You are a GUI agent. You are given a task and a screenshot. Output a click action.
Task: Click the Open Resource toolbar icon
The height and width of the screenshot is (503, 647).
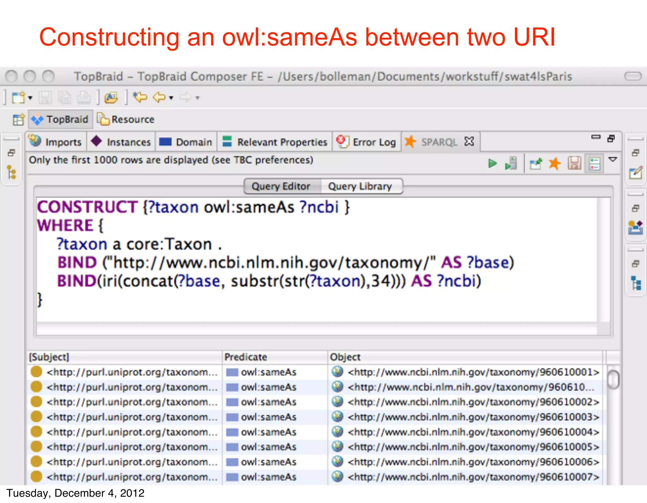(111, 98)
